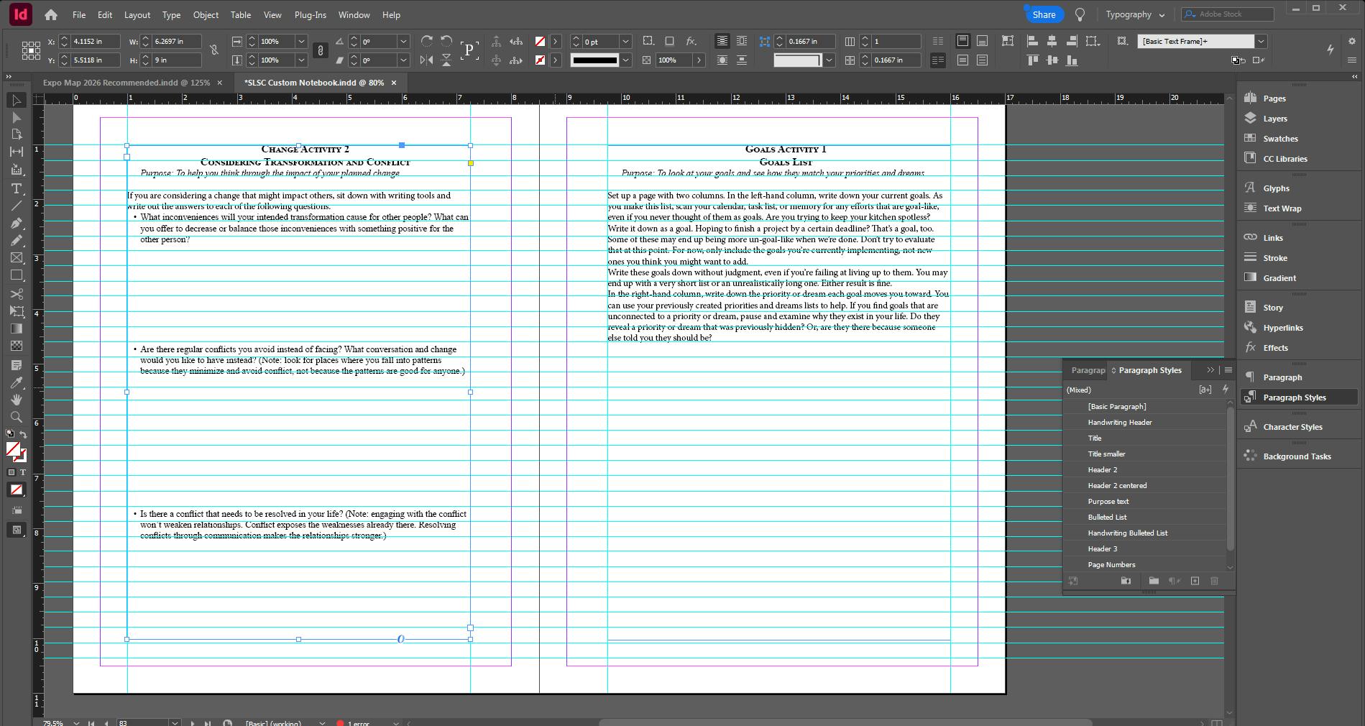Screen dimensions: 1365x726
Task: Open the stroke weight 0 pt dropdown
Action: pyautogui.click(x=625, y=42)
